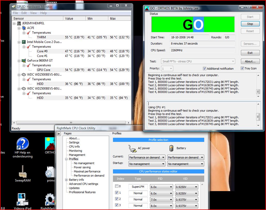Toggle the Tray Icon checkbox in ORTHOS
Screen dimensions: 266x210
point(242,68)
